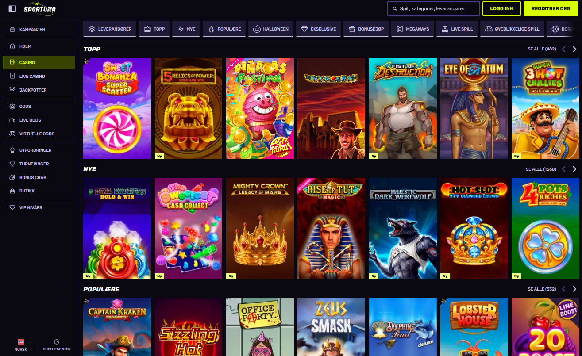Focus the game search field
Image resolution: width=582 pixels, height=356 pixels.
point(433,8)
